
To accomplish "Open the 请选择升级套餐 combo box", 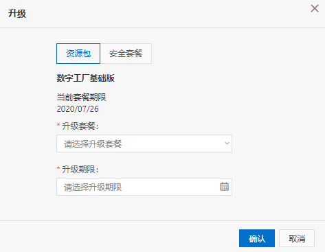I will pos(144,144).
